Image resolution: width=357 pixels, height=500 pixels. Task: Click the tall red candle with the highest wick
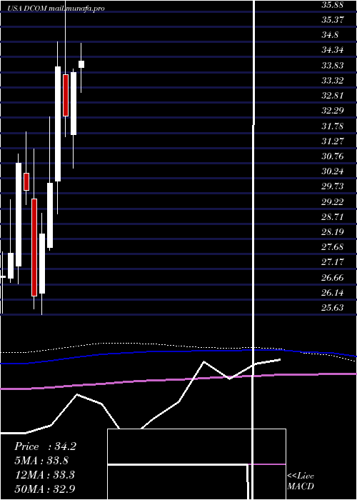pyautogui.click(x=66, y=95)
